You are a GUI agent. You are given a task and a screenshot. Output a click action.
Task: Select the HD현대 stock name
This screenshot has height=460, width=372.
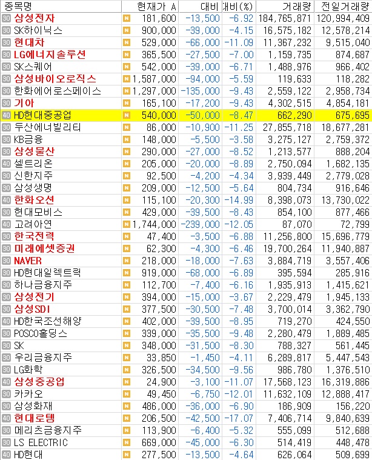coord(28,455)
